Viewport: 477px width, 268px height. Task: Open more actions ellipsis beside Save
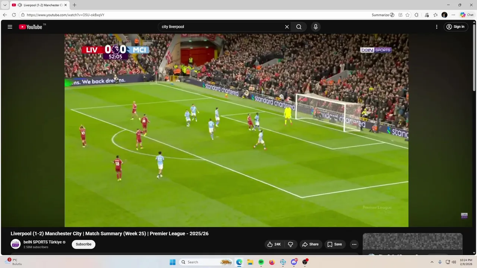(x=354, y=244)
